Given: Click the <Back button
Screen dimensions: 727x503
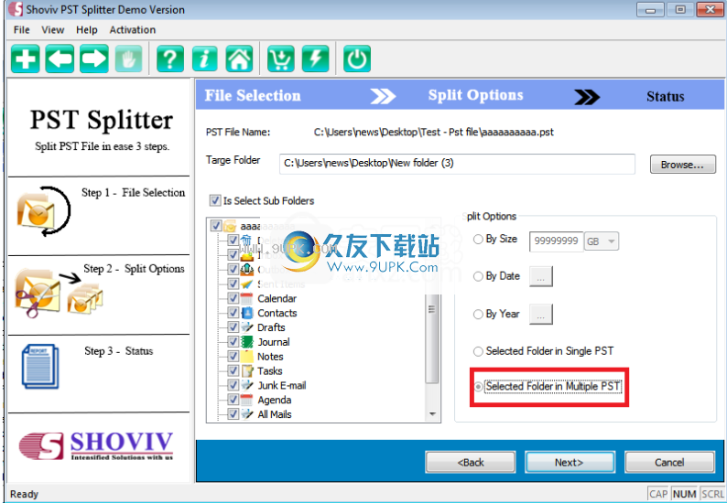Looking at the screenshot, I should coord(470,462).
